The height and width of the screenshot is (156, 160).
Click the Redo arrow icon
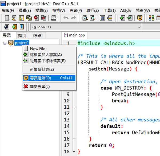point(73,18)
